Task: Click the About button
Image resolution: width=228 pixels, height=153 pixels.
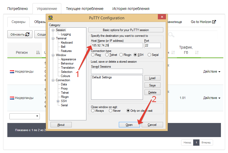Action: click(61, 125)
